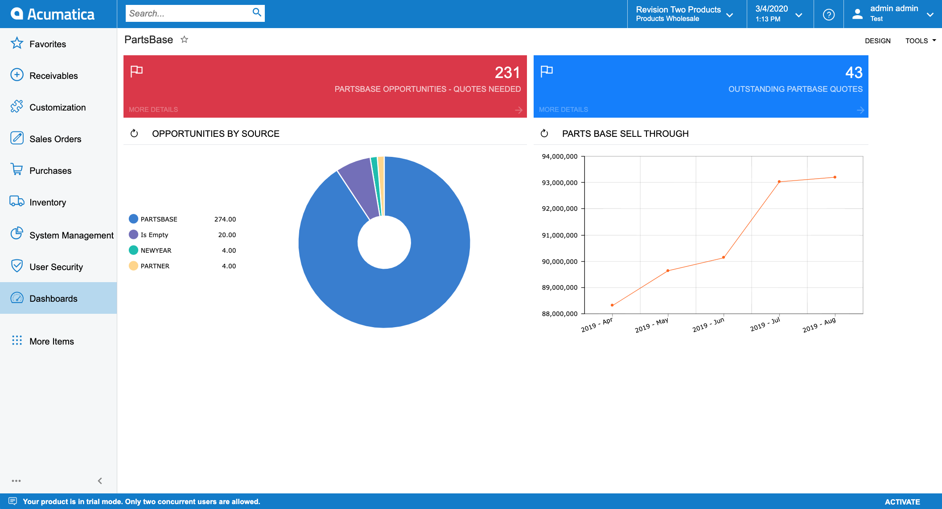Open the Purchases cart icon

click(17, 170)
